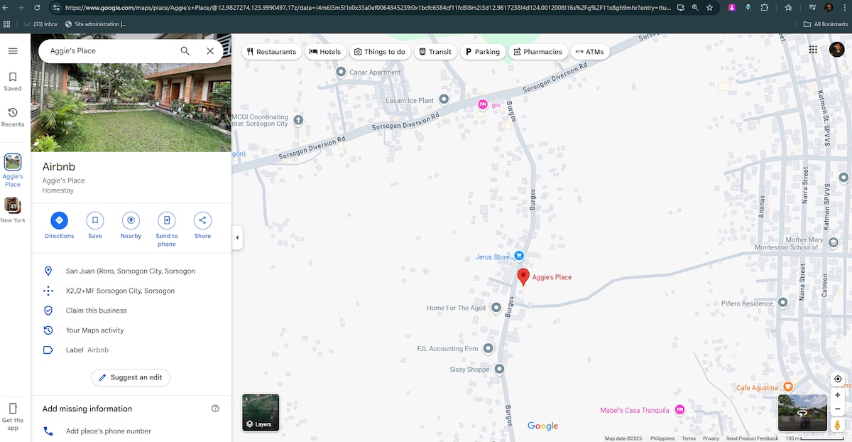This screenshot has width=852, height=442.
Task: Collapse the side panel with the arrow
Action: pos(237,238)
